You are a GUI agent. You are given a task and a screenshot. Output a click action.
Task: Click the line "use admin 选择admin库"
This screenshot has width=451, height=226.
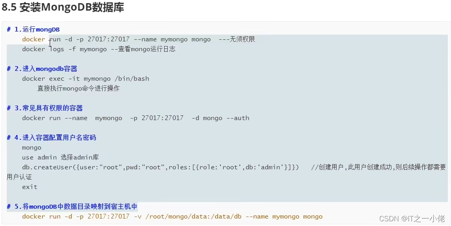pos(60,157)
